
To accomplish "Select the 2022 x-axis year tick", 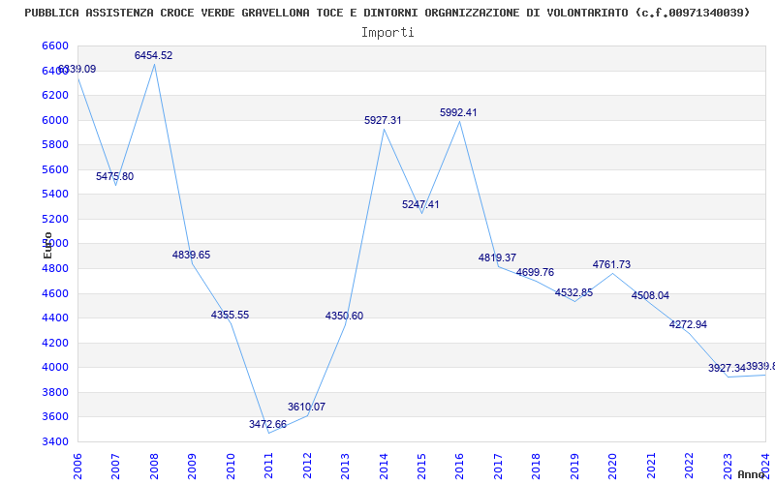I will [690, 466].
